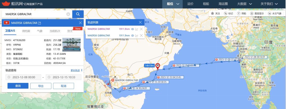Switch to the 货主 tab
Viewport: 286px width, 109px height.
(x=70, y=31)
